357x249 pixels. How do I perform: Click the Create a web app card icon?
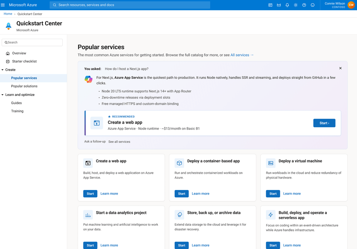[x=88, y=163]
